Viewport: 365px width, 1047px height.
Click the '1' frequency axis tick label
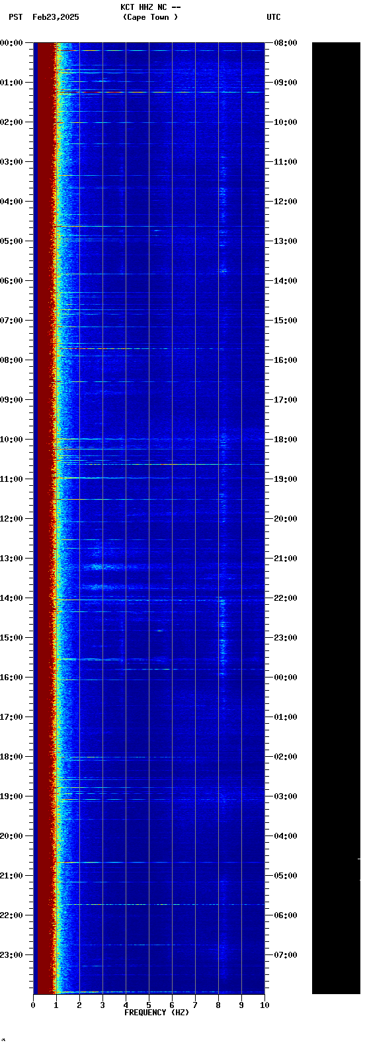pos(56,1005)
